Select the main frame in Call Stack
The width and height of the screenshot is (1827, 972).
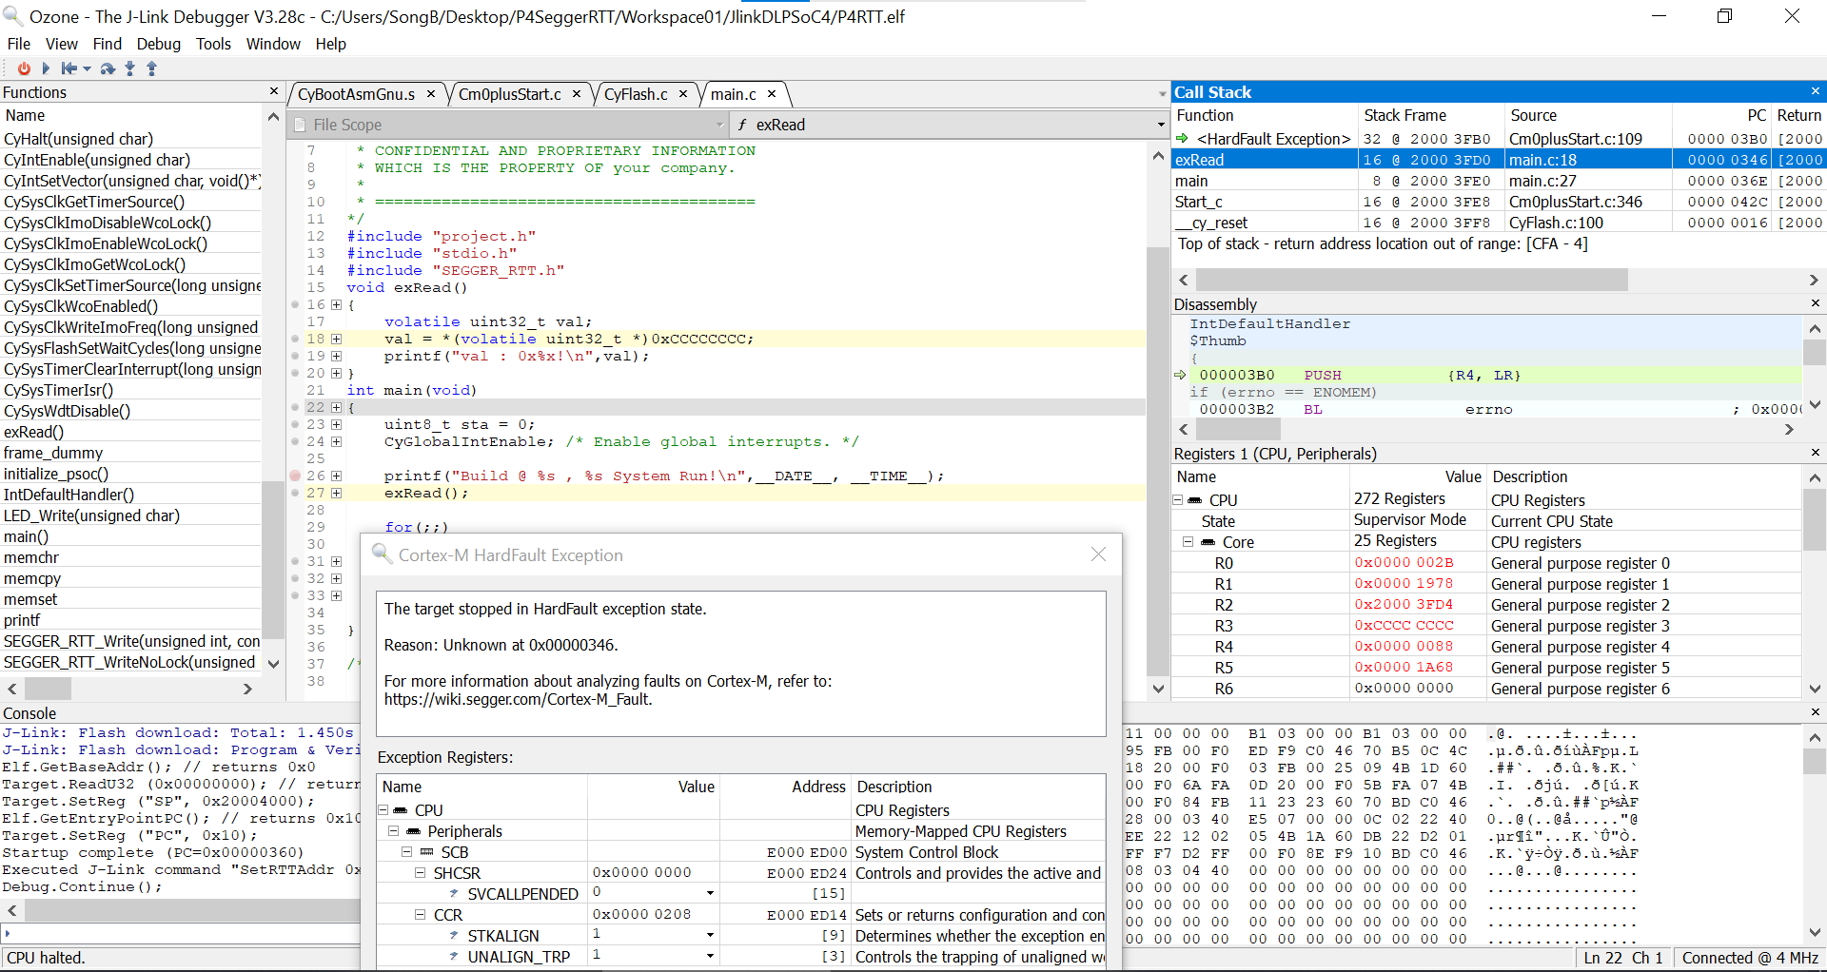click(x=1191, y=181)
